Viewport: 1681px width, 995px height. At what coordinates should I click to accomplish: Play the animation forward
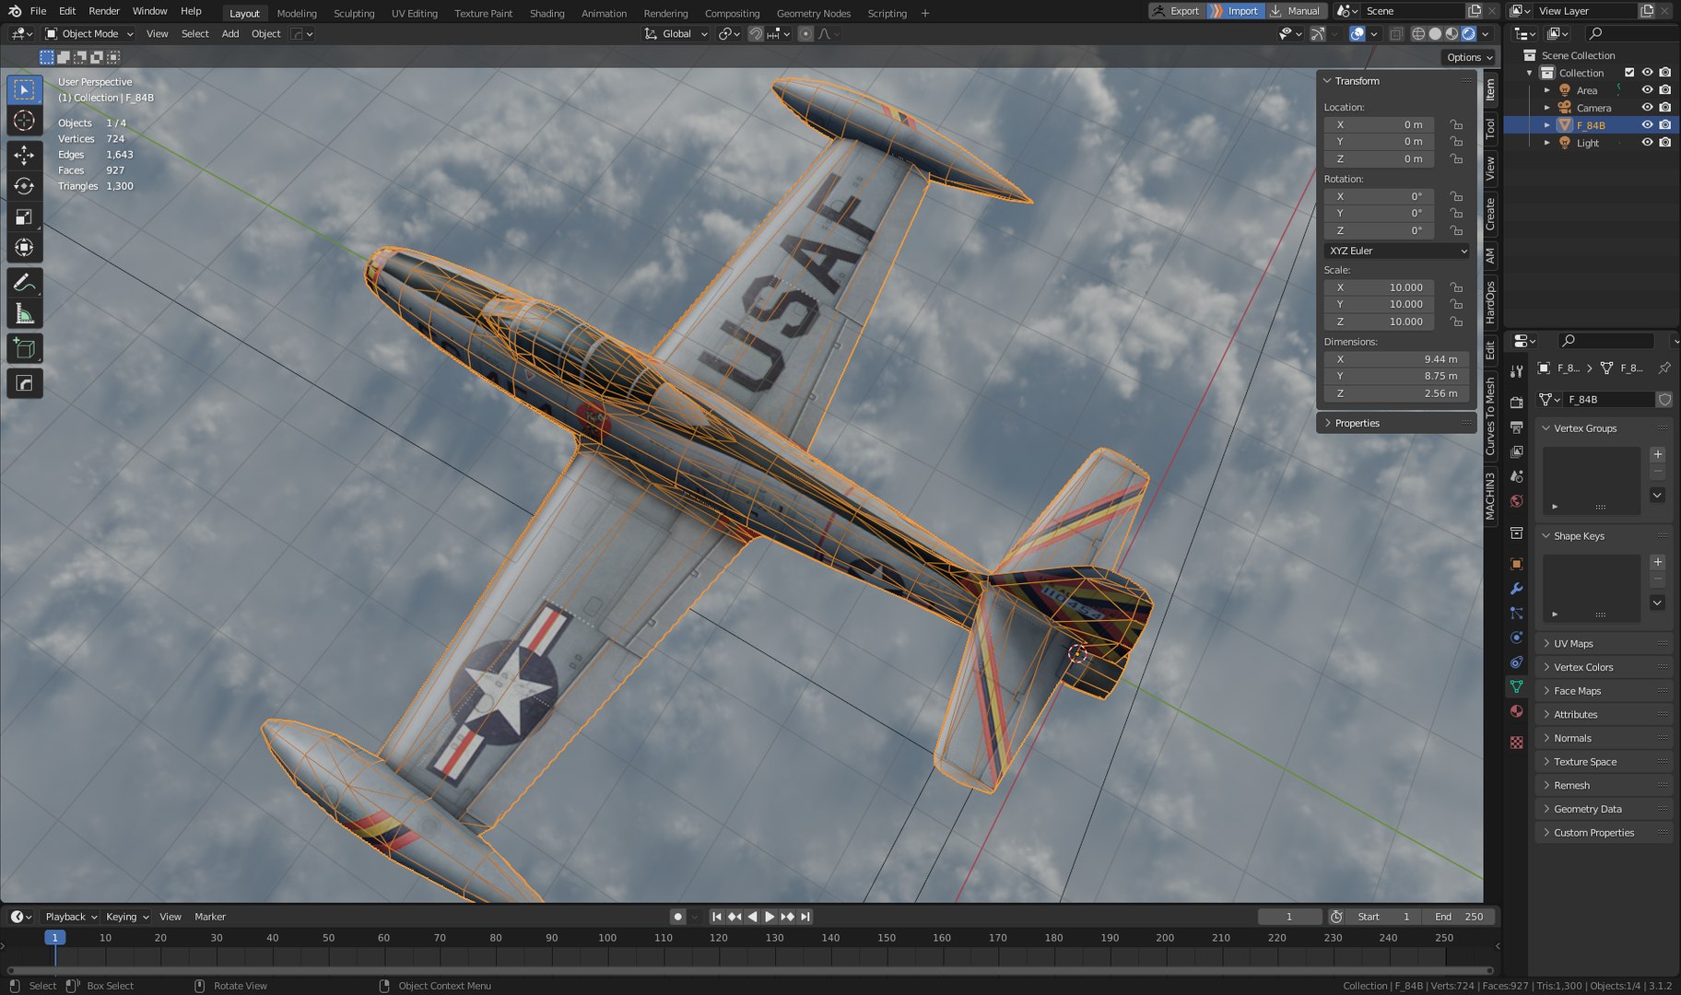pyautogui.click(x=770, y=917)
